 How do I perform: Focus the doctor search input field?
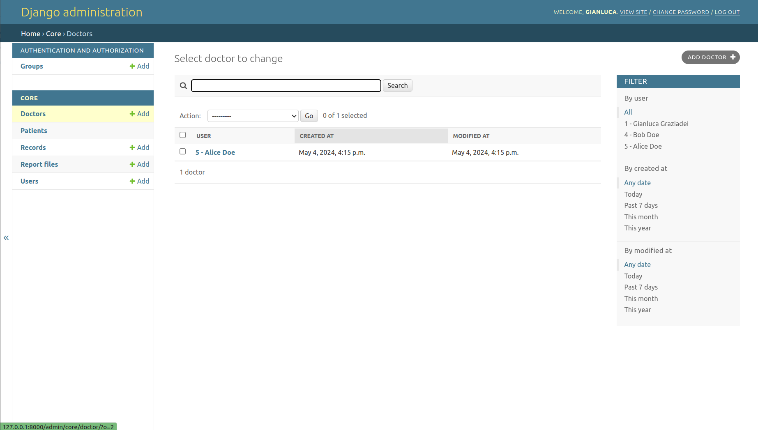coord(286,85)
